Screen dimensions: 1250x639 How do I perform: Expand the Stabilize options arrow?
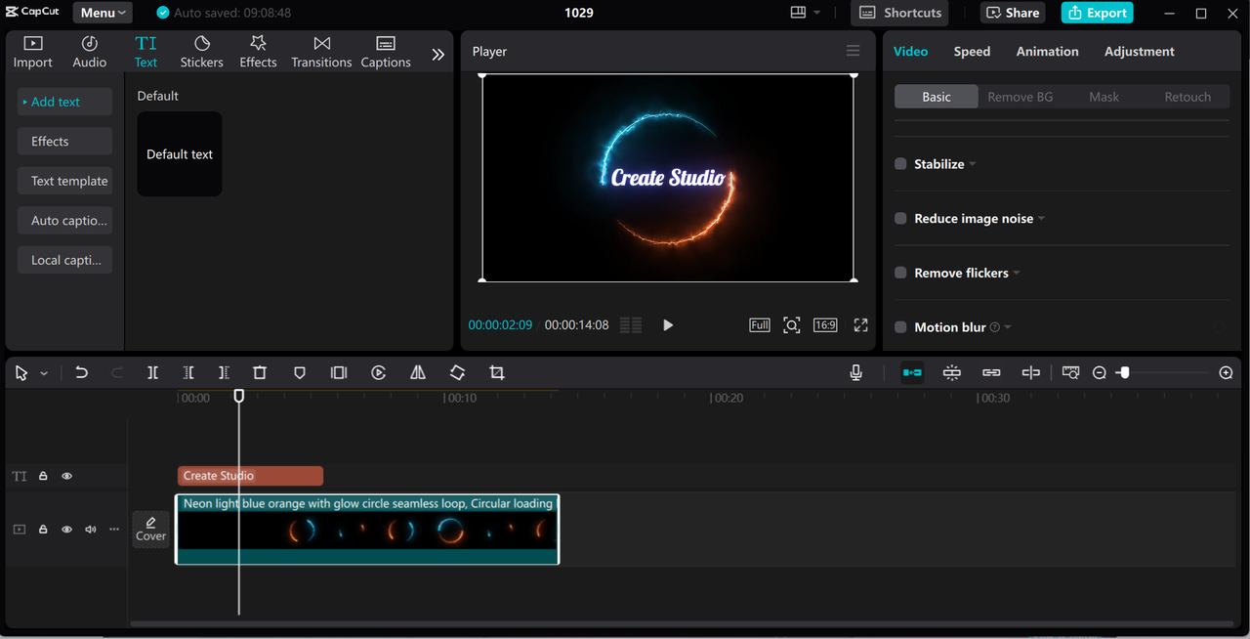pyautogui.click(x=973, y=164)
